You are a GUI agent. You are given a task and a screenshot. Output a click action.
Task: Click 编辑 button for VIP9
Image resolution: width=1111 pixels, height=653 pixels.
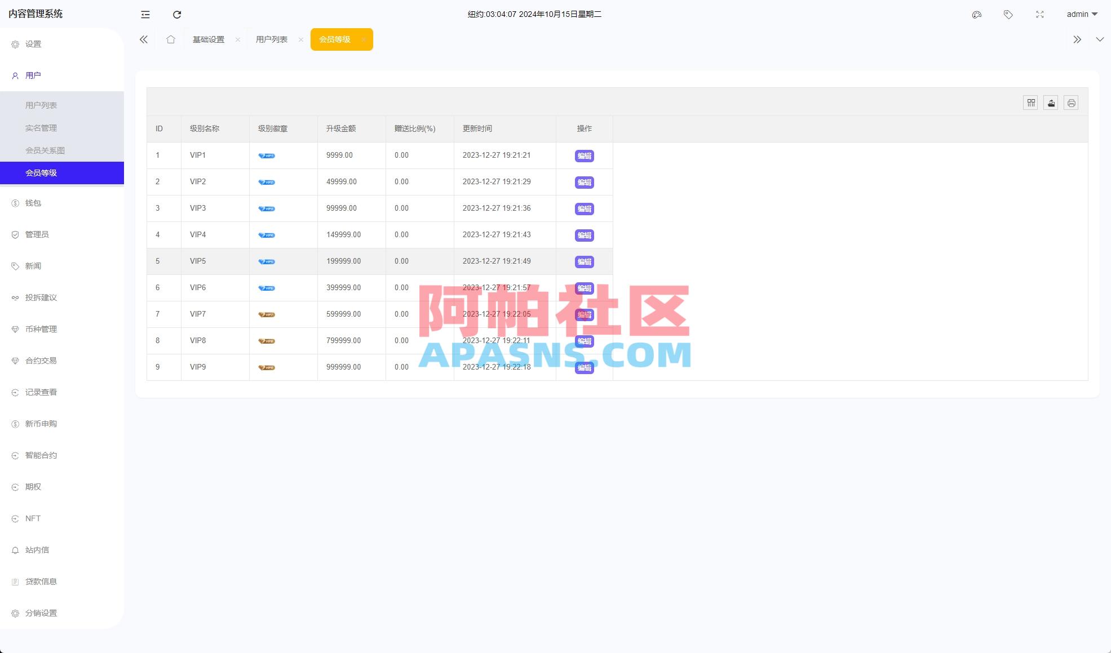tap(585, 367)
